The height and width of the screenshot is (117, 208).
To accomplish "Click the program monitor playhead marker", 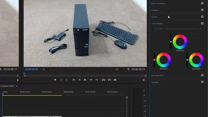I will pyautogui.click(x=24, y=73).
